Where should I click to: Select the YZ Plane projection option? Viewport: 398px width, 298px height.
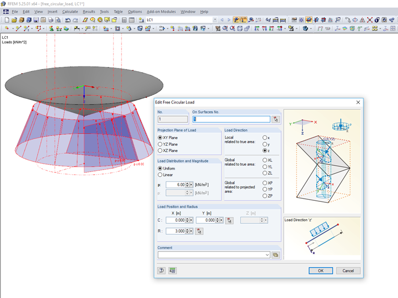tap(160, 144)
